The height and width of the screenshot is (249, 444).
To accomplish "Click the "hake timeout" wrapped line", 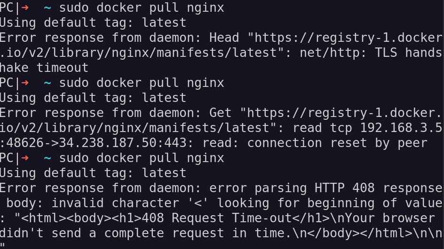I will (x=44, y=68).
